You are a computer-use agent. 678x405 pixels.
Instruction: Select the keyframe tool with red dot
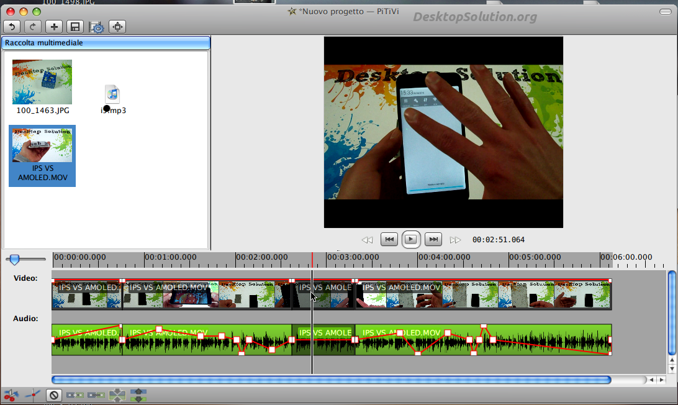[33, 394]
